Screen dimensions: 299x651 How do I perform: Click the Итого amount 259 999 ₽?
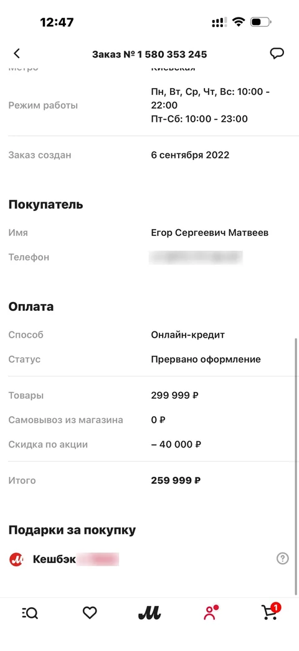176,481
